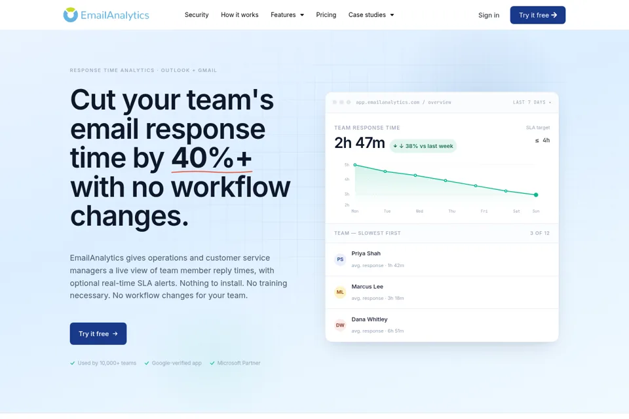629x419 pixels.
Task: Select the Marcus Lee row name
Action: coord(367,287)
